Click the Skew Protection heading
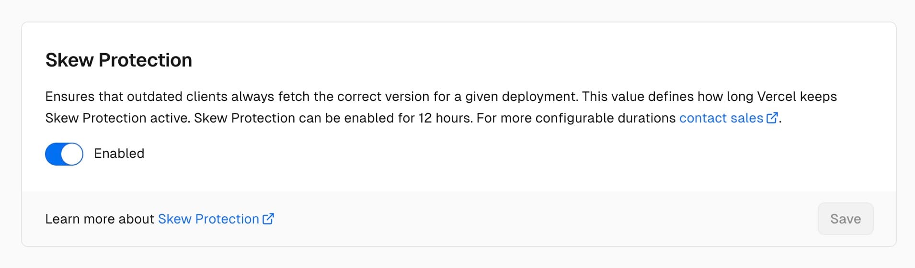This screenshot has height=268, width=915. pos(118,60)
